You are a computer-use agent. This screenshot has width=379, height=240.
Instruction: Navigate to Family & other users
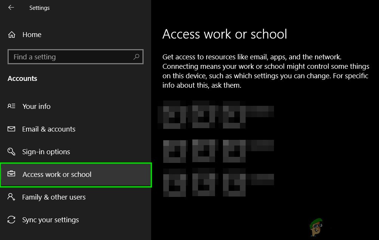click(54, 197)
